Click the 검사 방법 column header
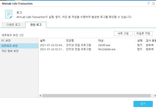Image resolution: width=156 pixels, height=110 pixels. (150, 41)
